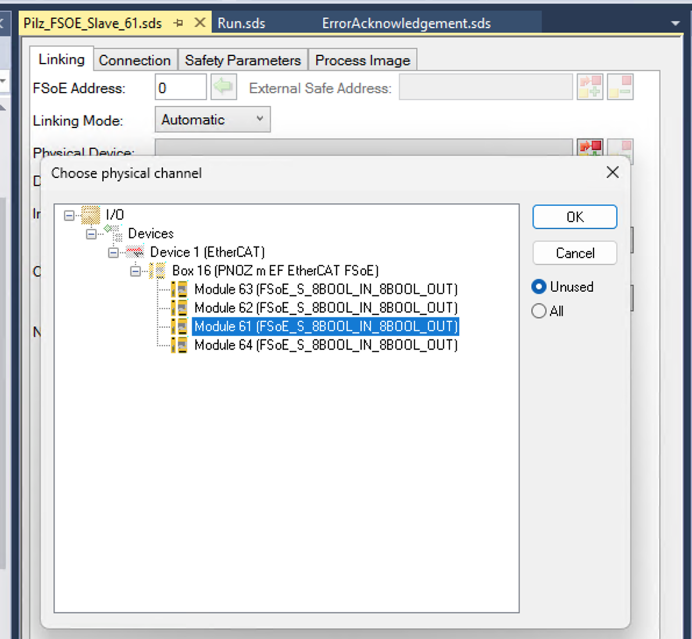Switch to the Linking tab
692x639 pixels.
pyautogui.click(x=61, y=59)
